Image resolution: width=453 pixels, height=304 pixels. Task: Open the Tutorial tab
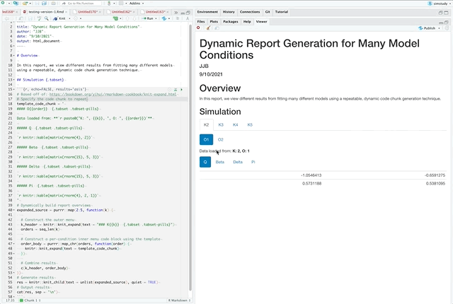(282, 12)
